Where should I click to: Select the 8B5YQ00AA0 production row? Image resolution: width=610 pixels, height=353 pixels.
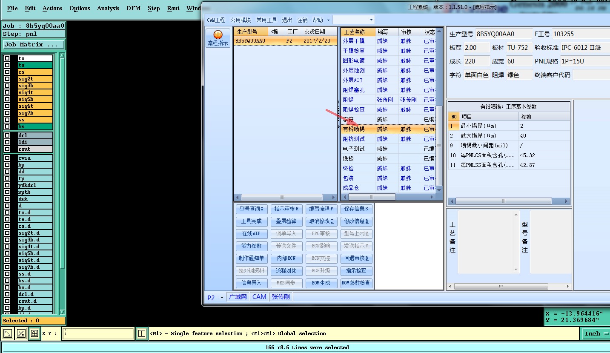[285, 41]
